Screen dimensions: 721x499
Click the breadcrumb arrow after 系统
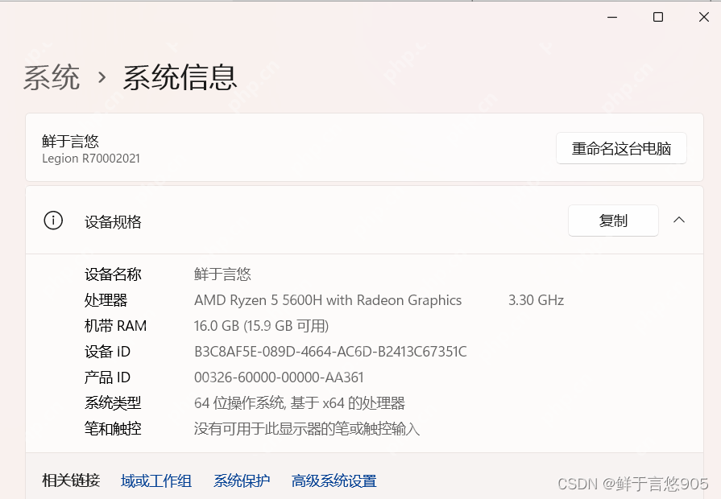102,78
